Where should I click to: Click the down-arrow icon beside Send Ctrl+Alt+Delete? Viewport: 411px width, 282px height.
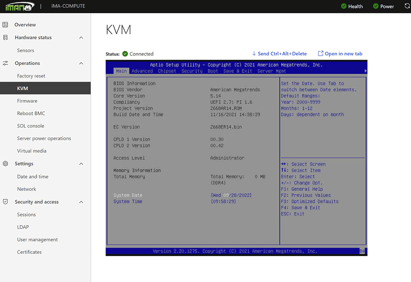[254, 53]
